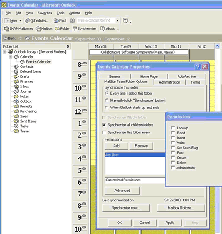The width and height of the screenshot is (222, 234).
Task: Open the New button dropdown arrow
Action: pyautogui.click(x=21, y=20)
